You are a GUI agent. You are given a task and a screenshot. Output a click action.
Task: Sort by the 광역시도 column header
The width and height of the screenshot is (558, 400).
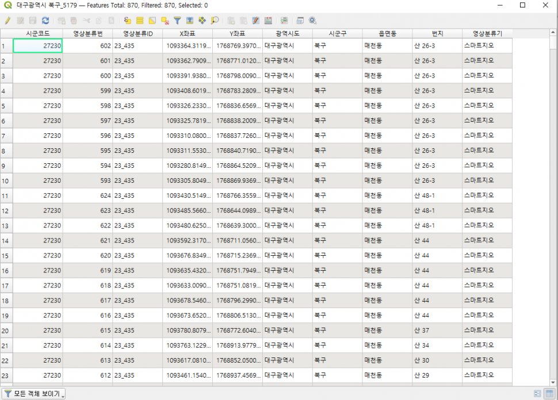point(288,33)
